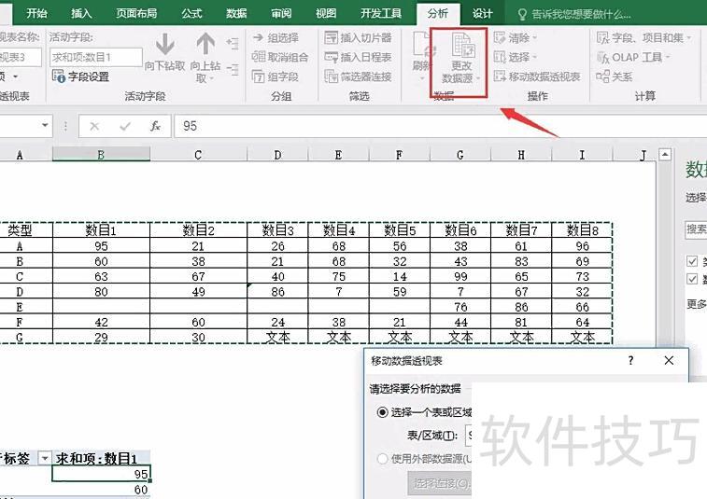
Task: Select the 选择一个表或区域 radio button
Action: [382, 412]
